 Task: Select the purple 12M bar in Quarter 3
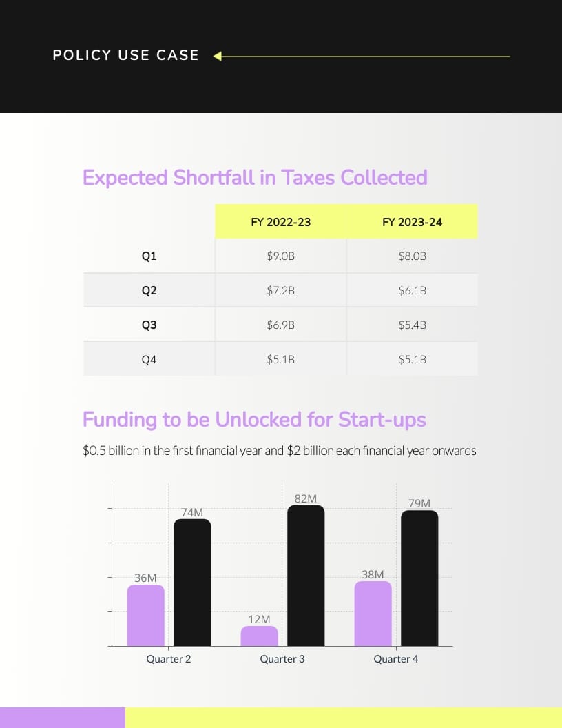click(260, 636)
